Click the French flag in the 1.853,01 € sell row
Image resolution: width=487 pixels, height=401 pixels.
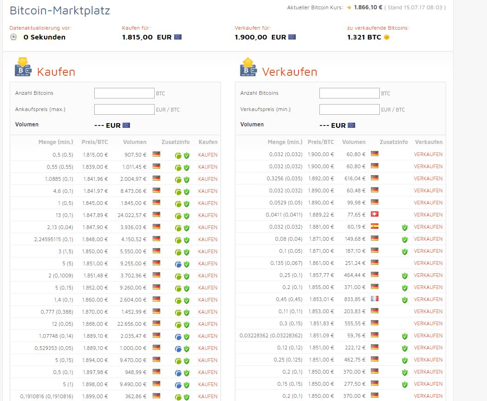pos(374,299)
